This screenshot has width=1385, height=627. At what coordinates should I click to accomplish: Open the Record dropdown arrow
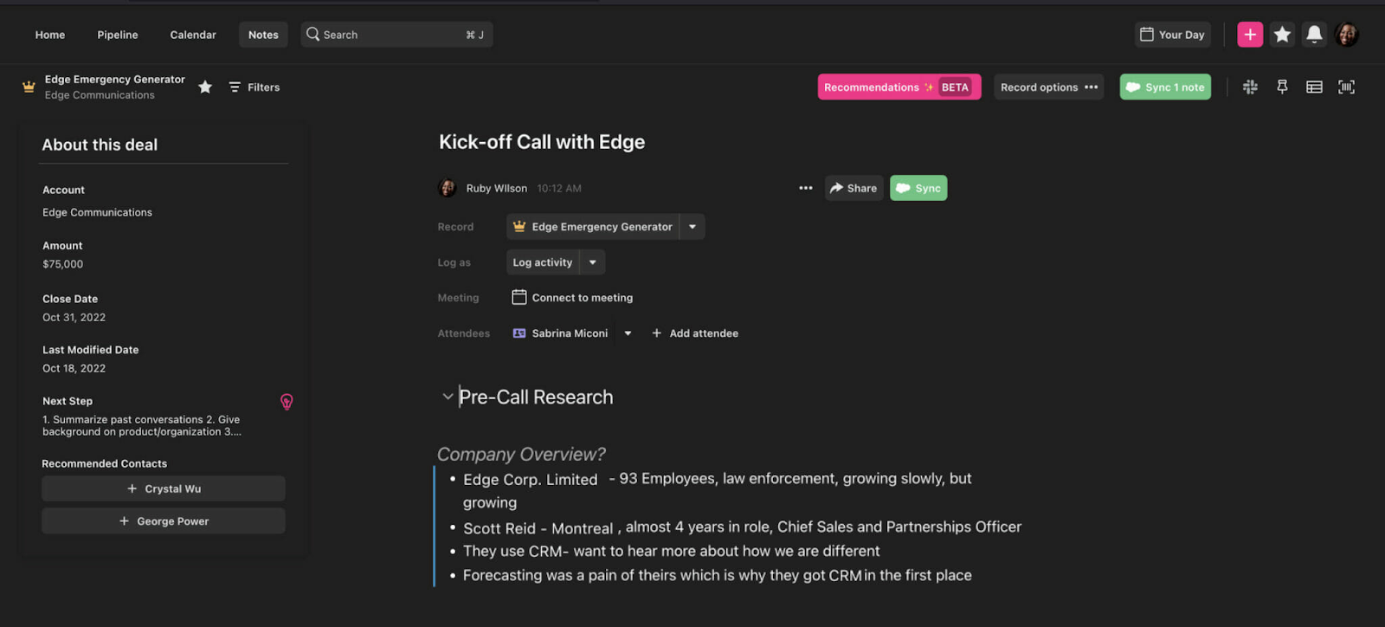pyautogui.click(x=692, y=227)
